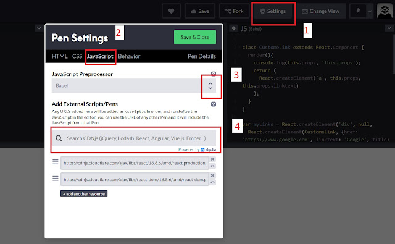395x244 pixels.
Task: Click the pin icon in top bar
Action: tap(358, 11)
